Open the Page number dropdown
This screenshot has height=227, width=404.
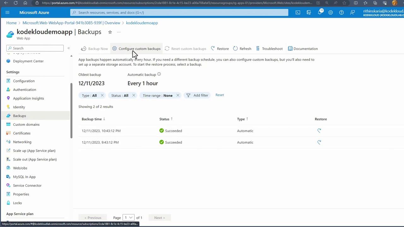point(128,218)
